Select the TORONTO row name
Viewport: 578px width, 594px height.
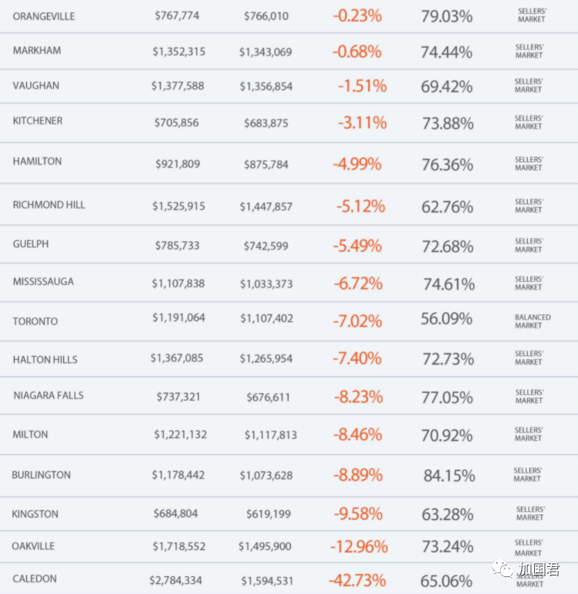click(x=35, y=321)
